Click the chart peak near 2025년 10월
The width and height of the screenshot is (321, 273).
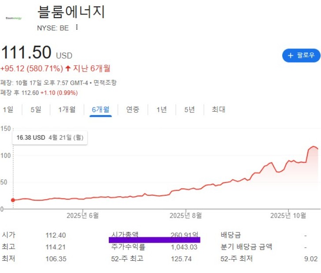(x=314, y=146)
